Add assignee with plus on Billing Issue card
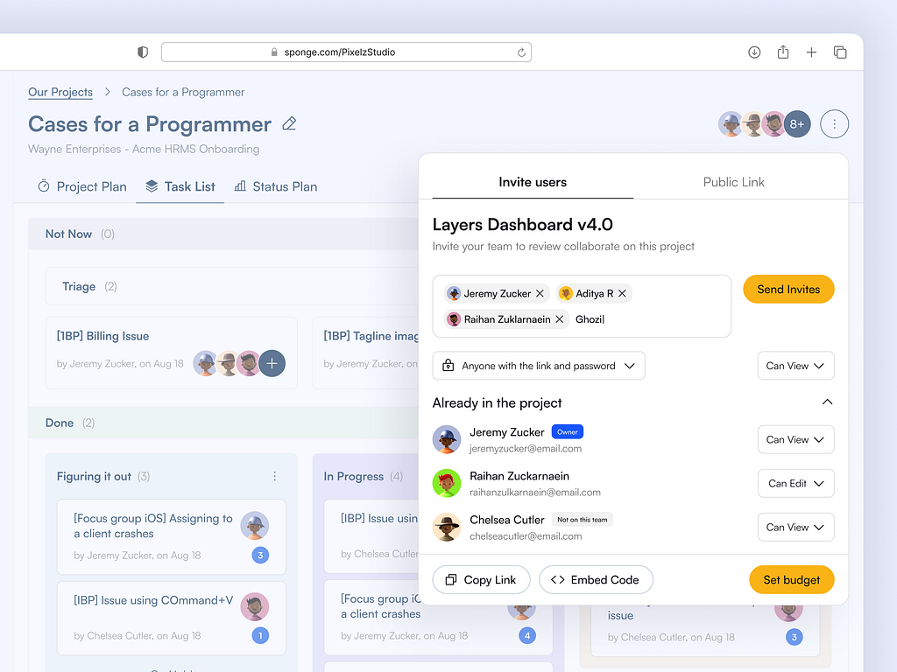Viewport: 897px width, 672px height. coord(272,363)
